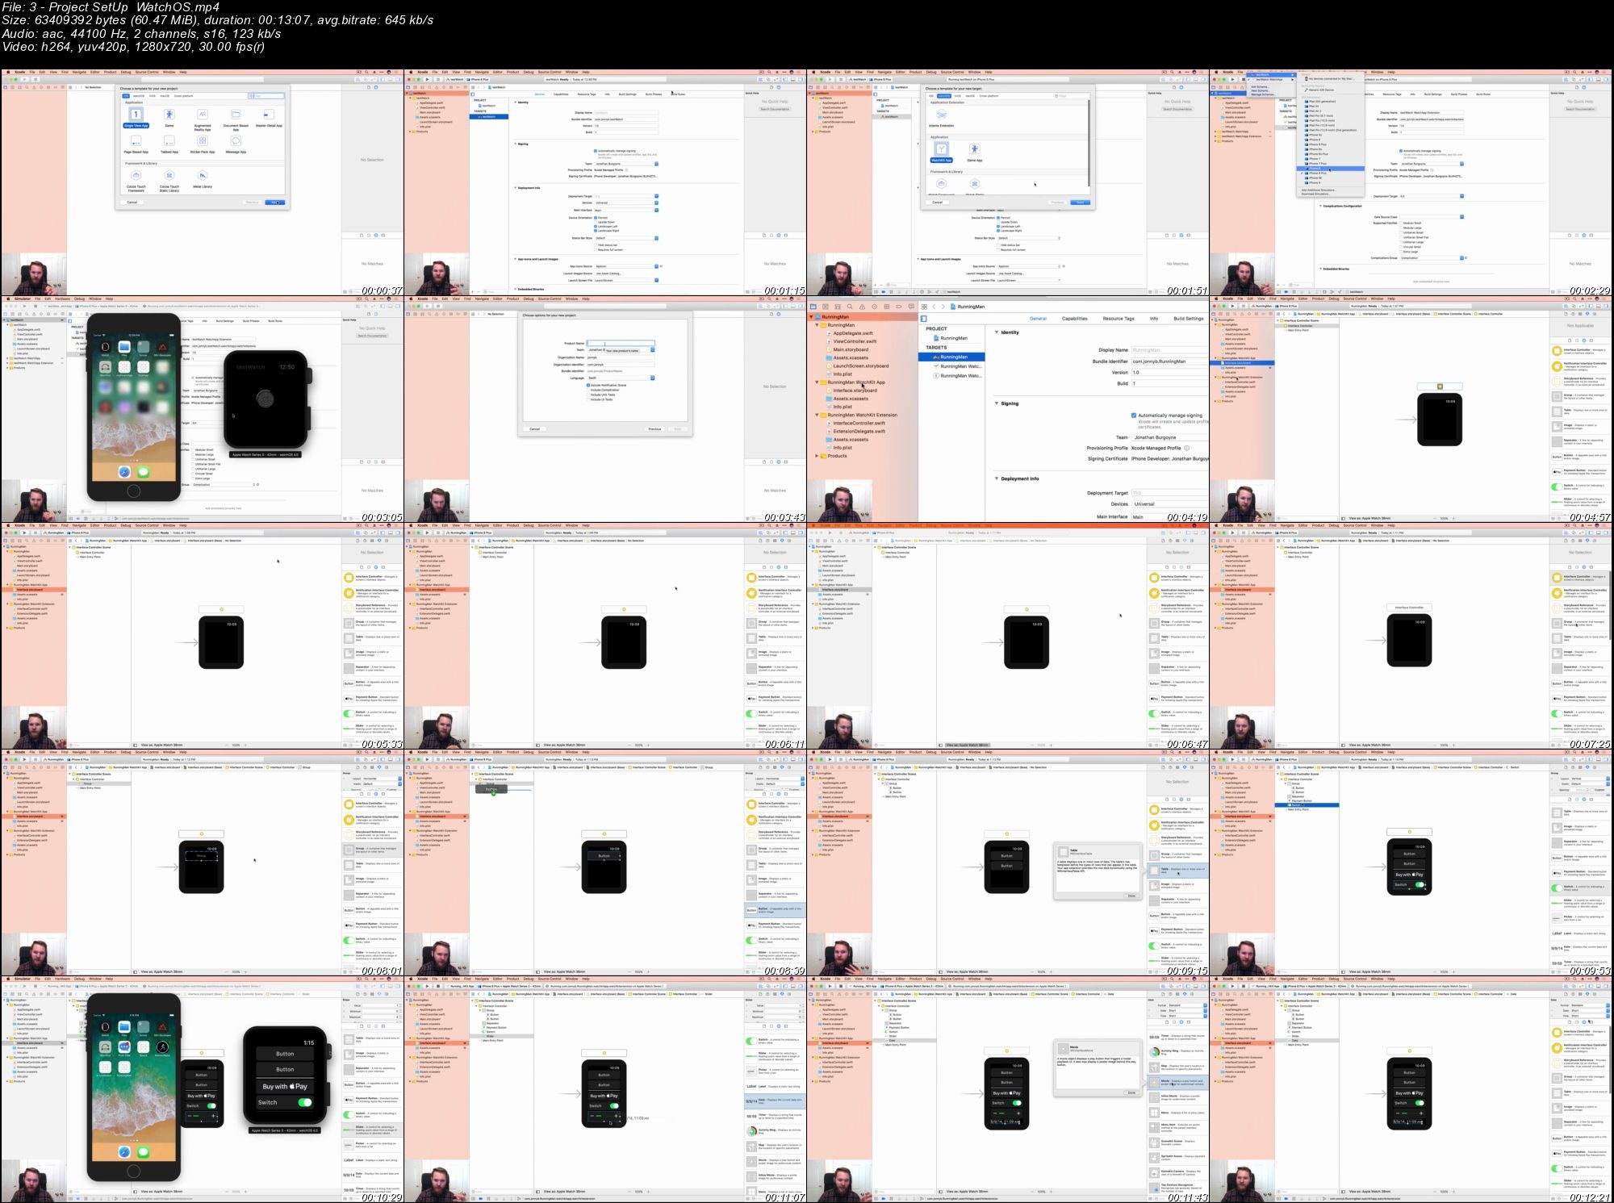1614x1203 pixels.
Task: Go back with editor arrow, 00:04:19 frame
Action: (x=934, y=307)
